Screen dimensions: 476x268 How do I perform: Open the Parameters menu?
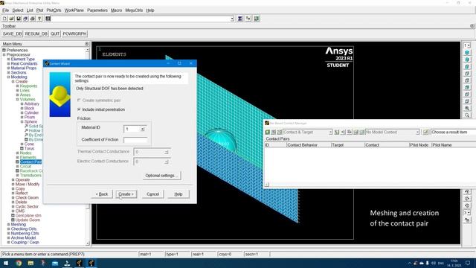(x=97, y=10)
